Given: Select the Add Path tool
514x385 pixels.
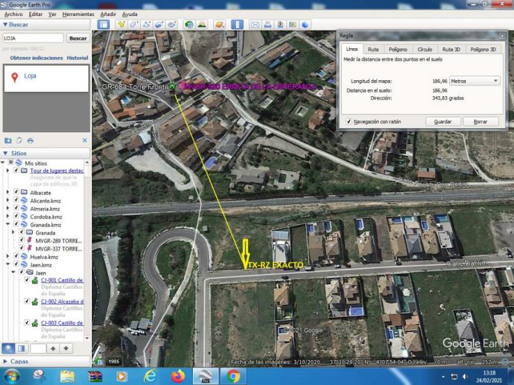Looking at the screenshot, I should coord(146,24).
